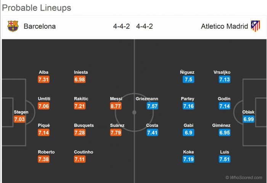Select Coutinho's 7.11 rating badge

[80, 159]
